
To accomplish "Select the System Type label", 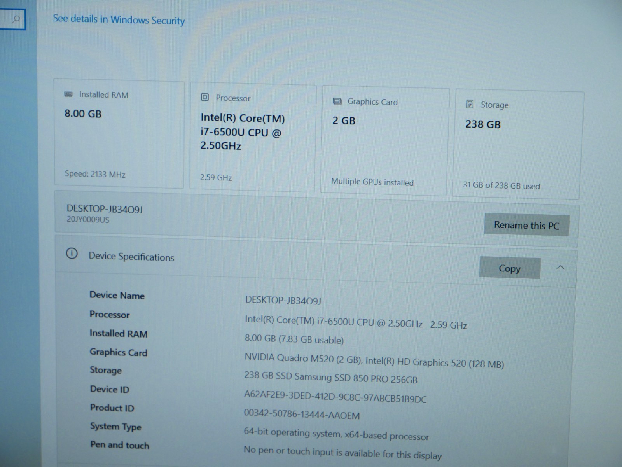I will click(116, 426).
